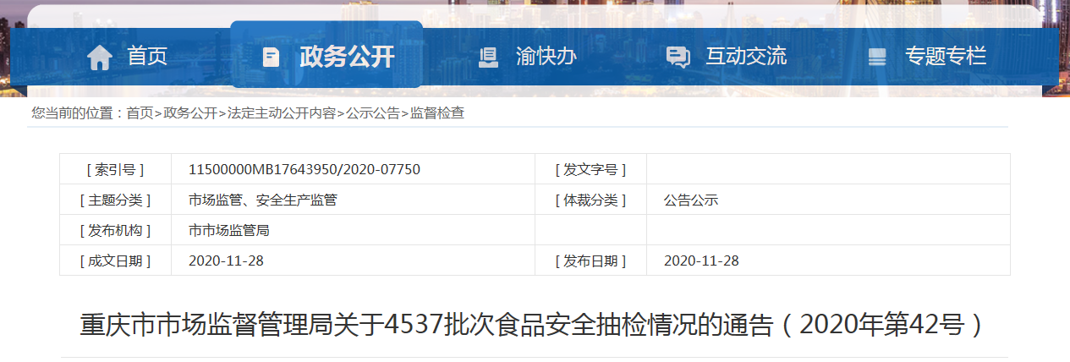Follow the 政务公开 breadcrumb link

190,113
